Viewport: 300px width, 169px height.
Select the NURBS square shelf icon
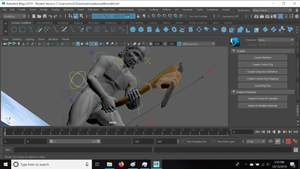[x=23, y=30]
